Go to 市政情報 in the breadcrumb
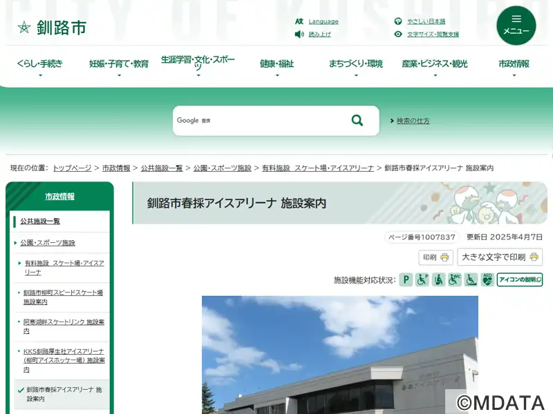The height and width of the screenshot is (414, 553). (116, 168)
